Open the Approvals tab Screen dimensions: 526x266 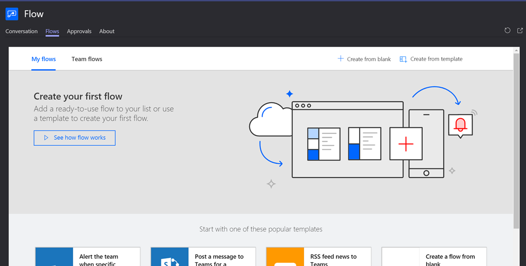click(79, 31)
